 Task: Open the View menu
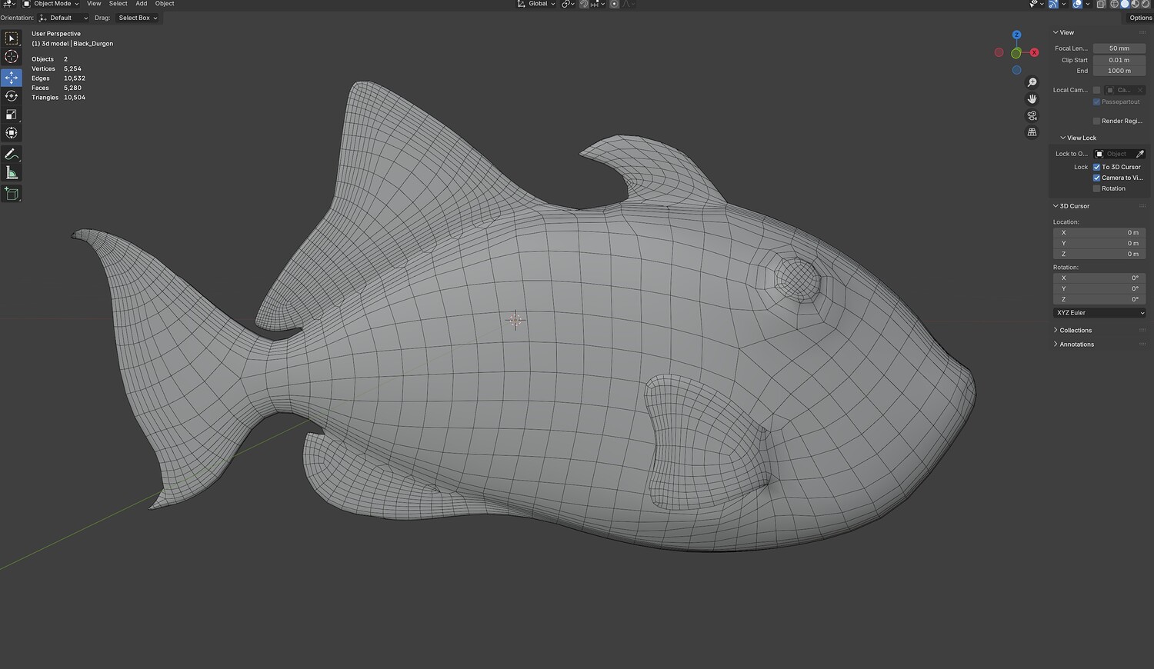(x=94, y=4)
